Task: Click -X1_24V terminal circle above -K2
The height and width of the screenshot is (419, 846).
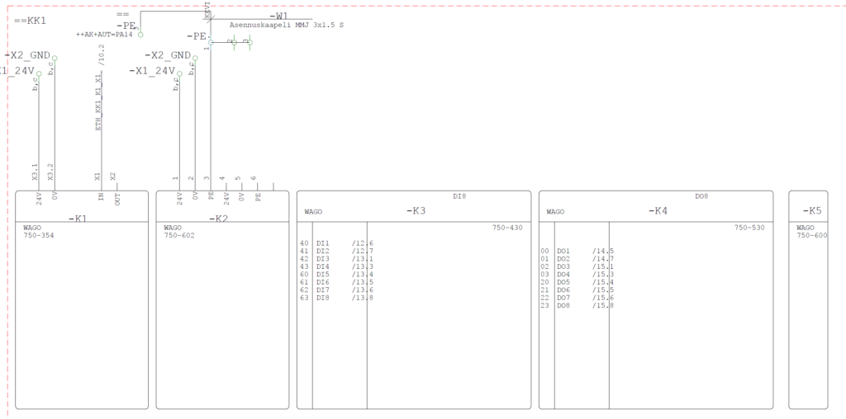Action: coord(179,74)
